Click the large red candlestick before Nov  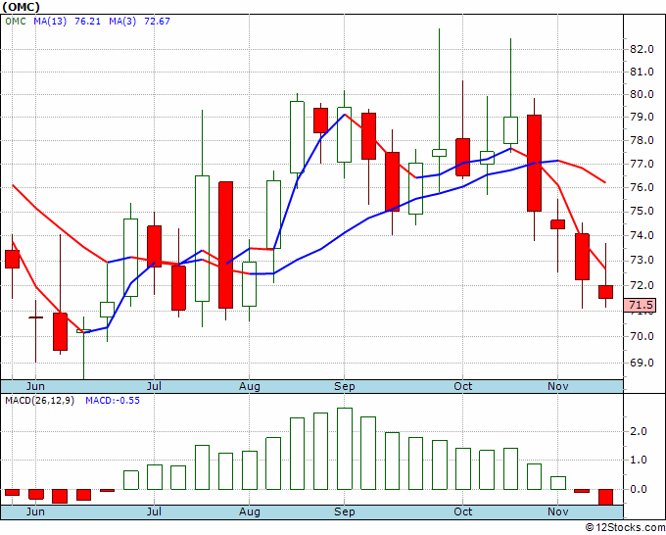pyautogui.click(x=534, y=163)
